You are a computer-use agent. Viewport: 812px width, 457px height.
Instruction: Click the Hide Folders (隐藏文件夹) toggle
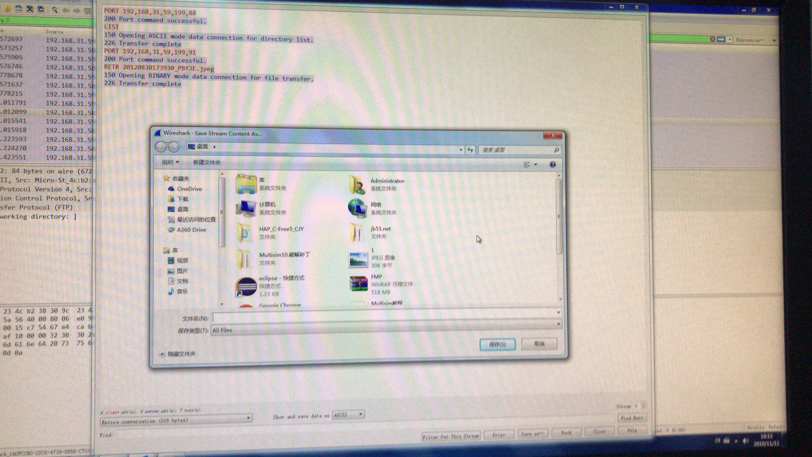[178, 354]
